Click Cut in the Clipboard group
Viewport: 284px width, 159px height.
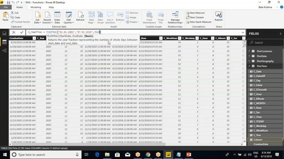pos(15,13)
